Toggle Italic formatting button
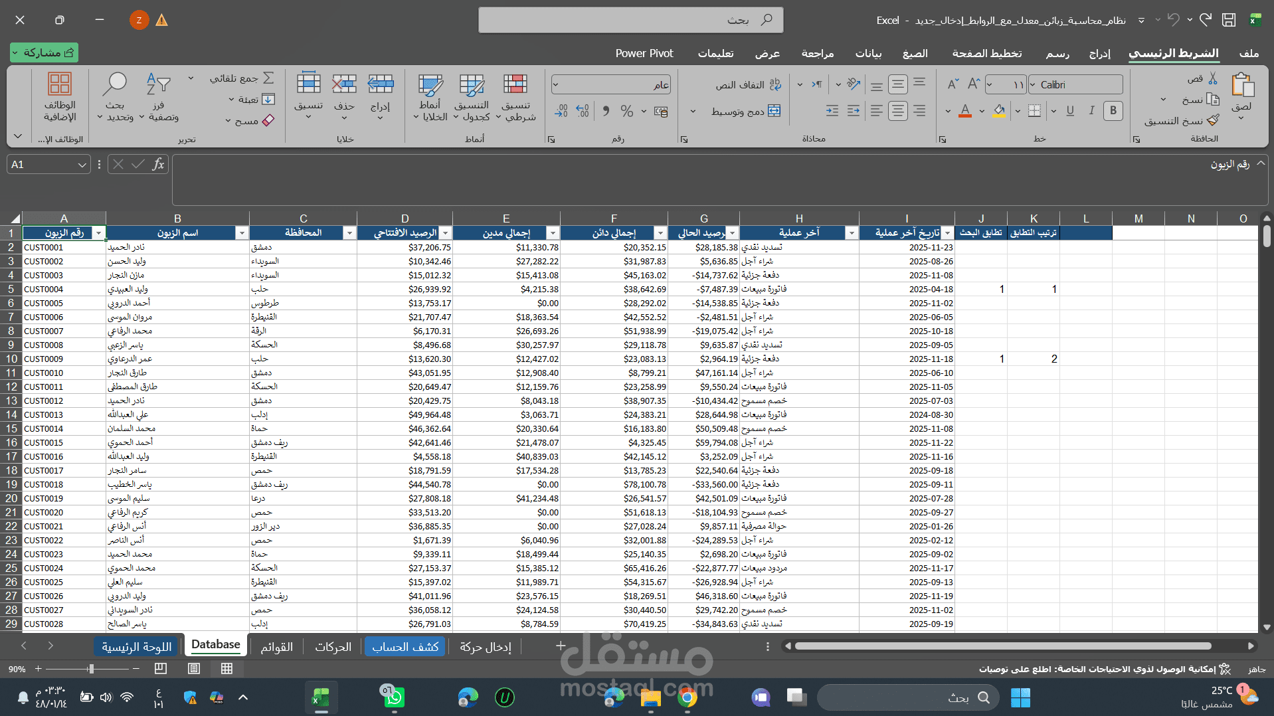 1091,111
